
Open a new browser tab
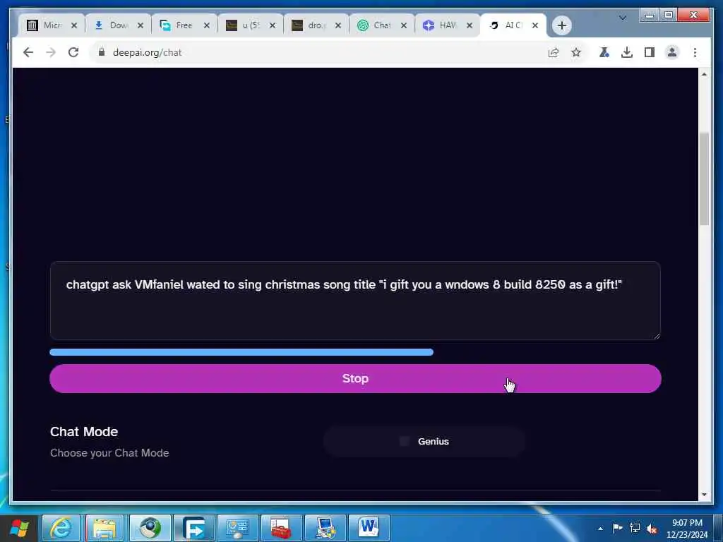(x=561, y=25)
